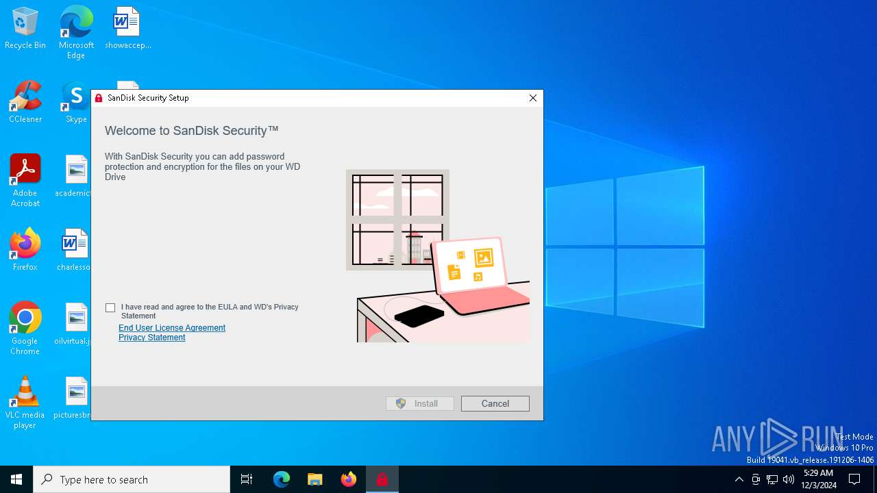Open the Action Center notifications icon
This screenshot has width=877, height=493.
click(x=854, y=479)
